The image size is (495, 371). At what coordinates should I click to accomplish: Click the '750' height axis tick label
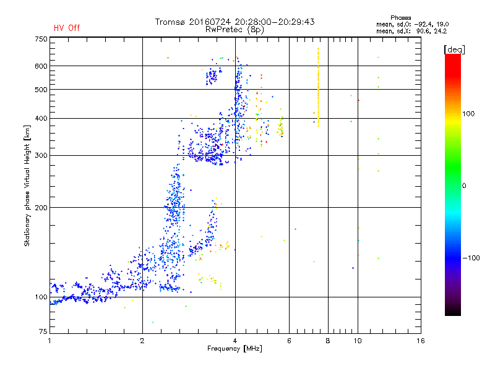point(41,39)
